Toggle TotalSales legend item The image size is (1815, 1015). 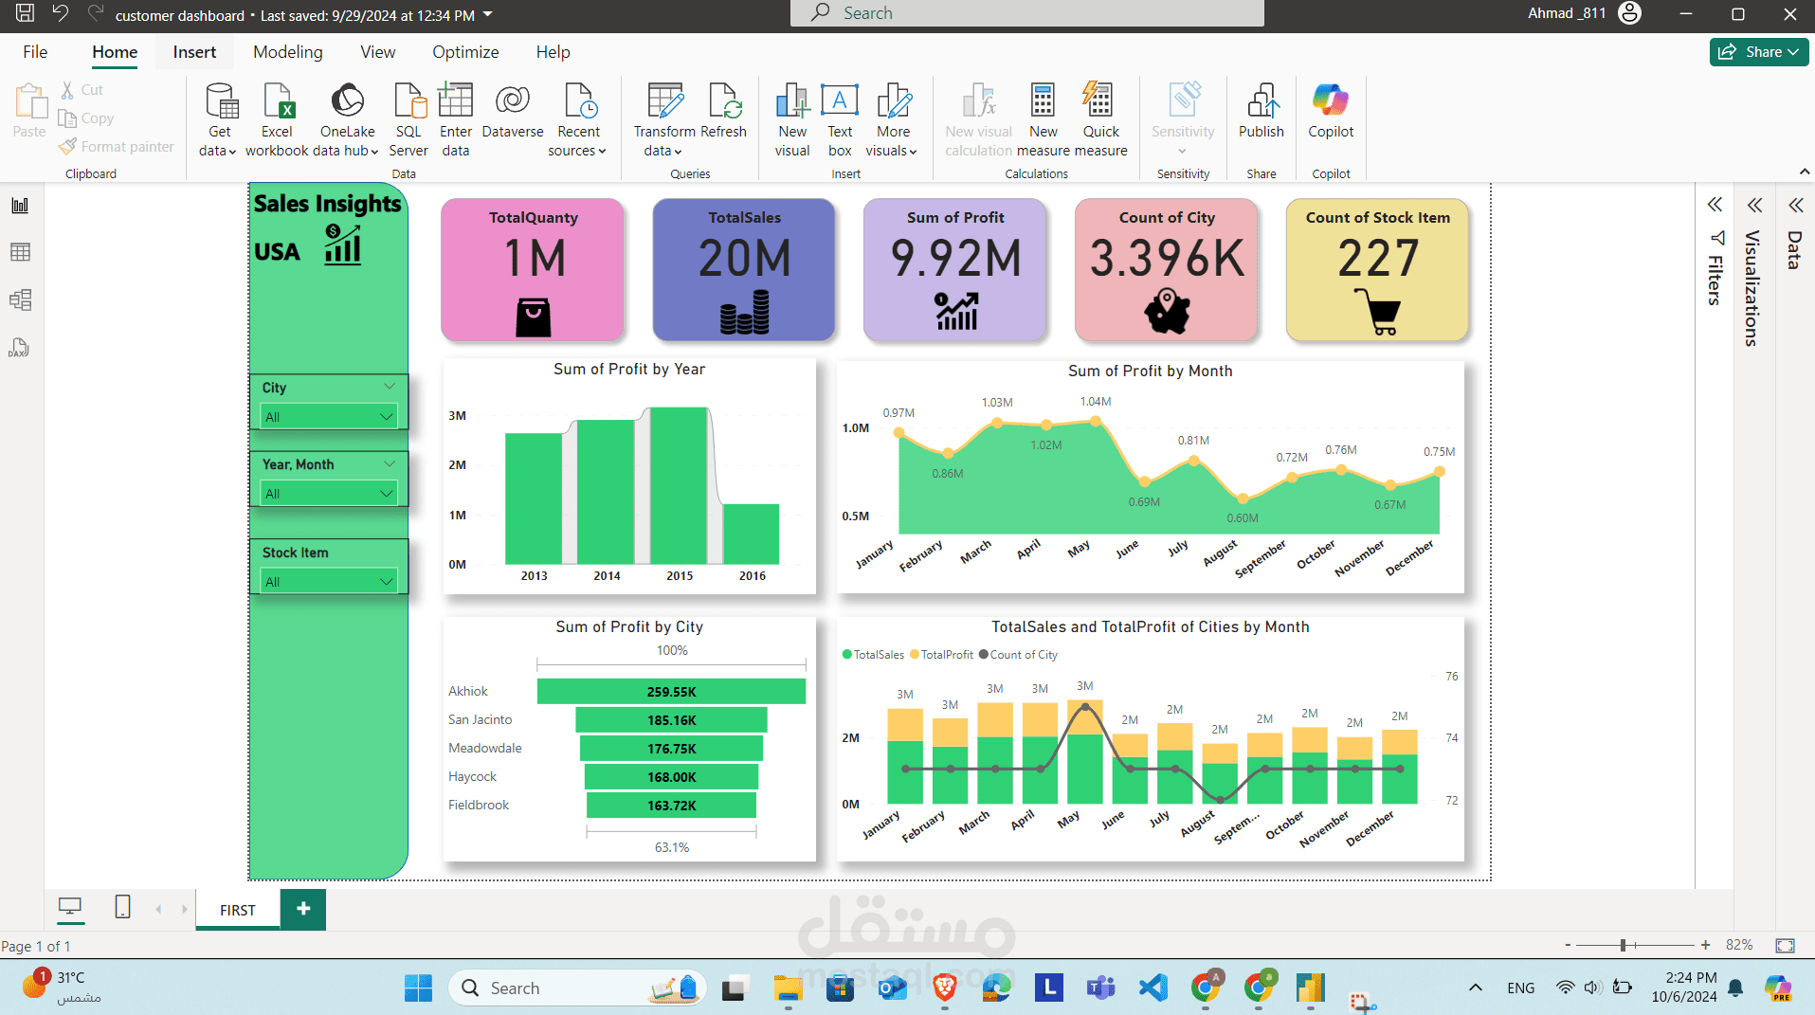click(873, 655)
